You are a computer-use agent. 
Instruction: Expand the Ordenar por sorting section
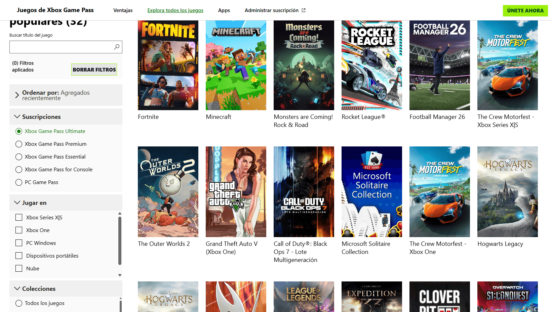[17, 95]
